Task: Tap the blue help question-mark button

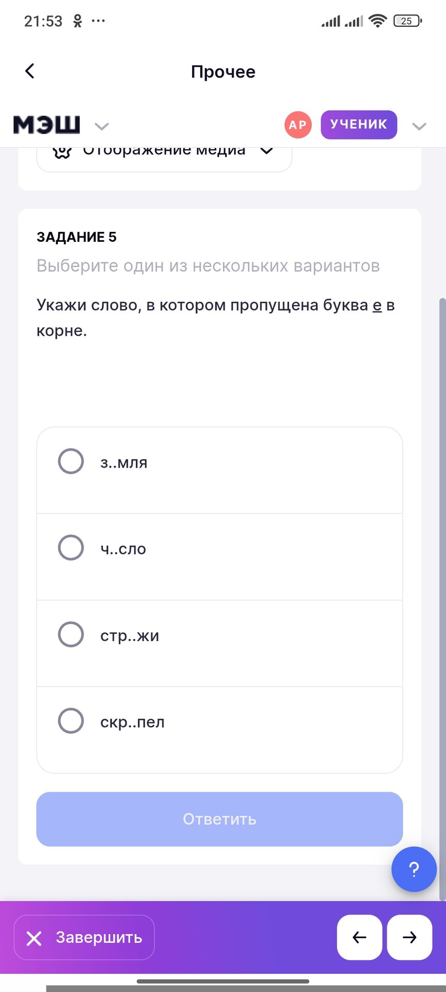Action: coord(414,869)
